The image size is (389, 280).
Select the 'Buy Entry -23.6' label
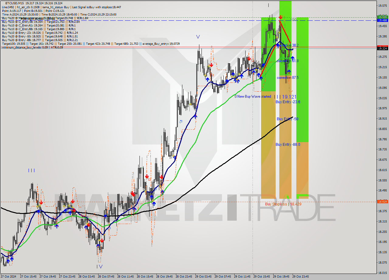pyautogui.click(x=288, y=102)
